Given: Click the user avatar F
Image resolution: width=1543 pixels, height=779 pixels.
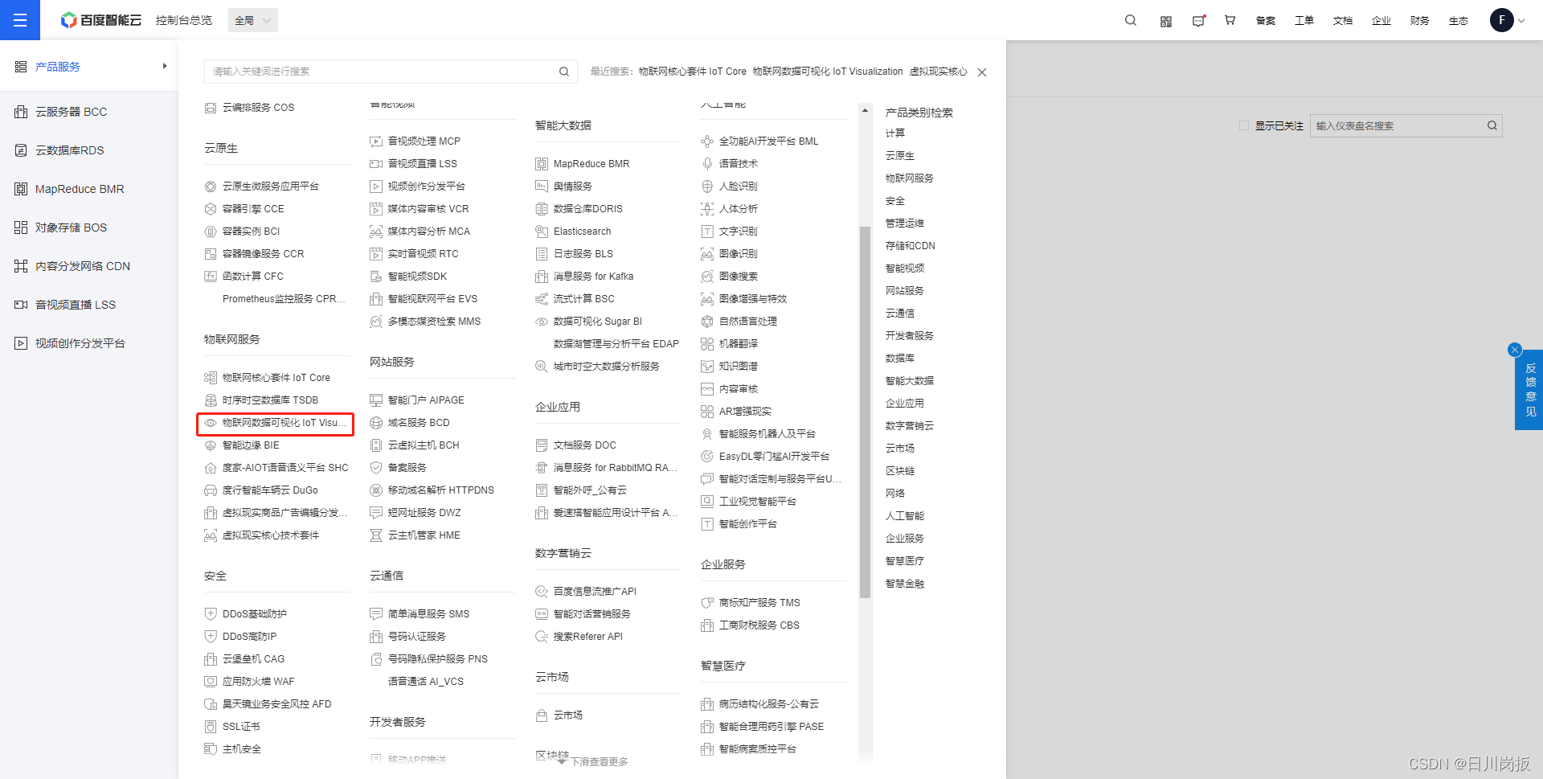Looking at the screenshot, I should point(1501,20).
